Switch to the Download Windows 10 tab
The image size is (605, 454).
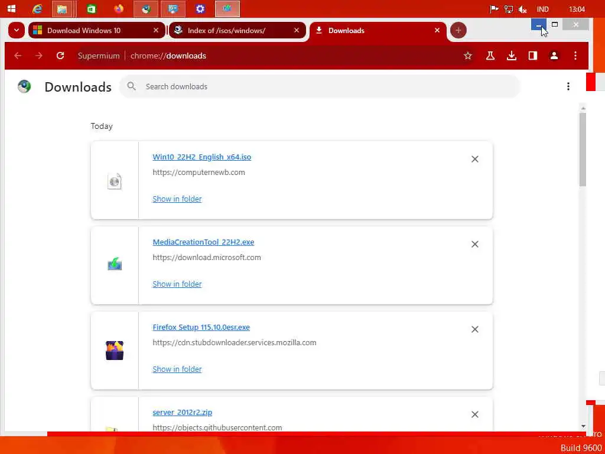click(84, 31)
